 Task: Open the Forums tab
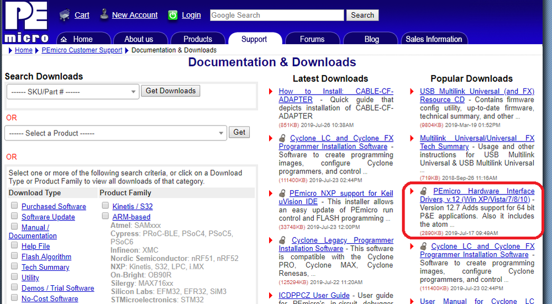[x=312, y=39]
